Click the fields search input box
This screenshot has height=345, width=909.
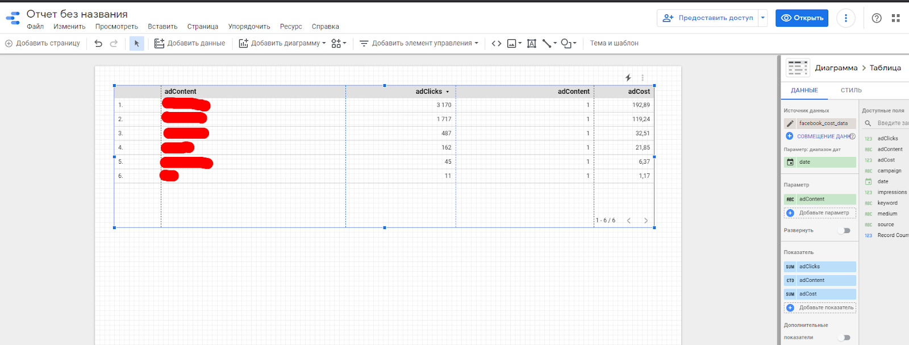pyautogui.click(x=892, y=123)
